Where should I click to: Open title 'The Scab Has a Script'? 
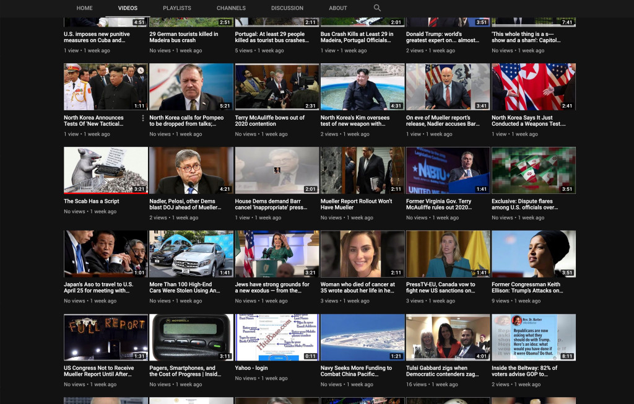pyautogui.click(x=92, y=201)
